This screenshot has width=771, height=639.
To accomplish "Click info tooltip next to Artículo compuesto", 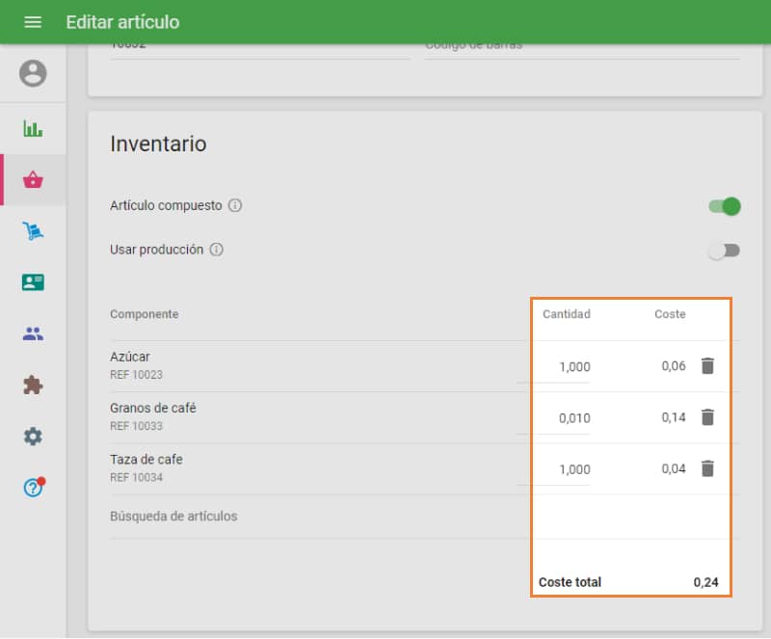I will (237, 205).
